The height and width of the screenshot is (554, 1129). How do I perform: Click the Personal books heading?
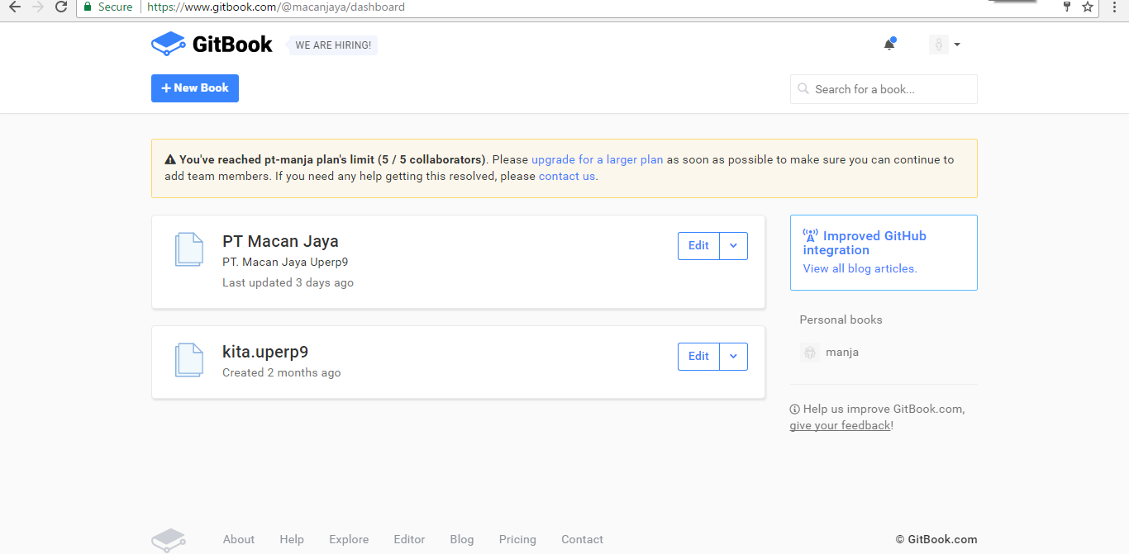(841, 320)
